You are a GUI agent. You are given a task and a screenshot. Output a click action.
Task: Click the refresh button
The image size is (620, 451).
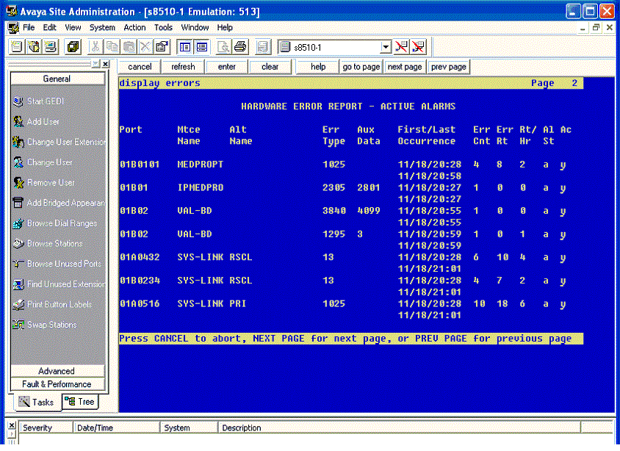point(183,67)
